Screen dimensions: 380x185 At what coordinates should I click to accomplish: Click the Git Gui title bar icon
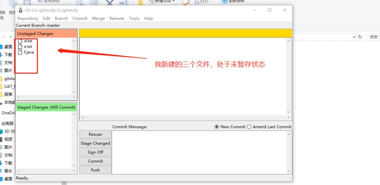pyautogui.click(x=20, y=10)
